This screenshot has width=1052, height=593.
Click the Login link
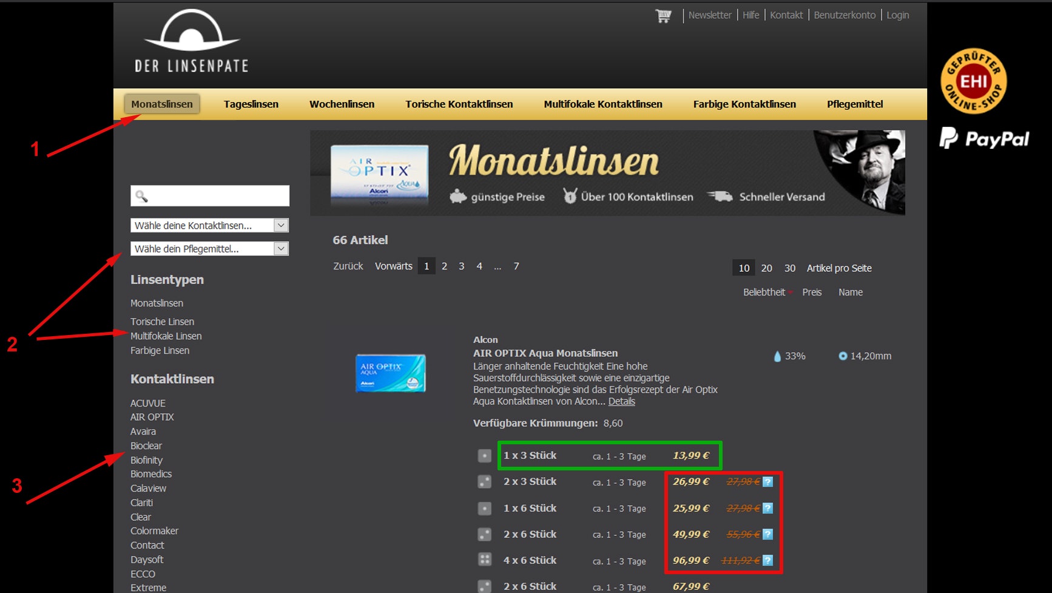pyautogui.click(x=897, y=15)
